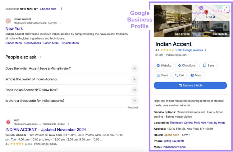Click the Choose area link

point(48,9)
